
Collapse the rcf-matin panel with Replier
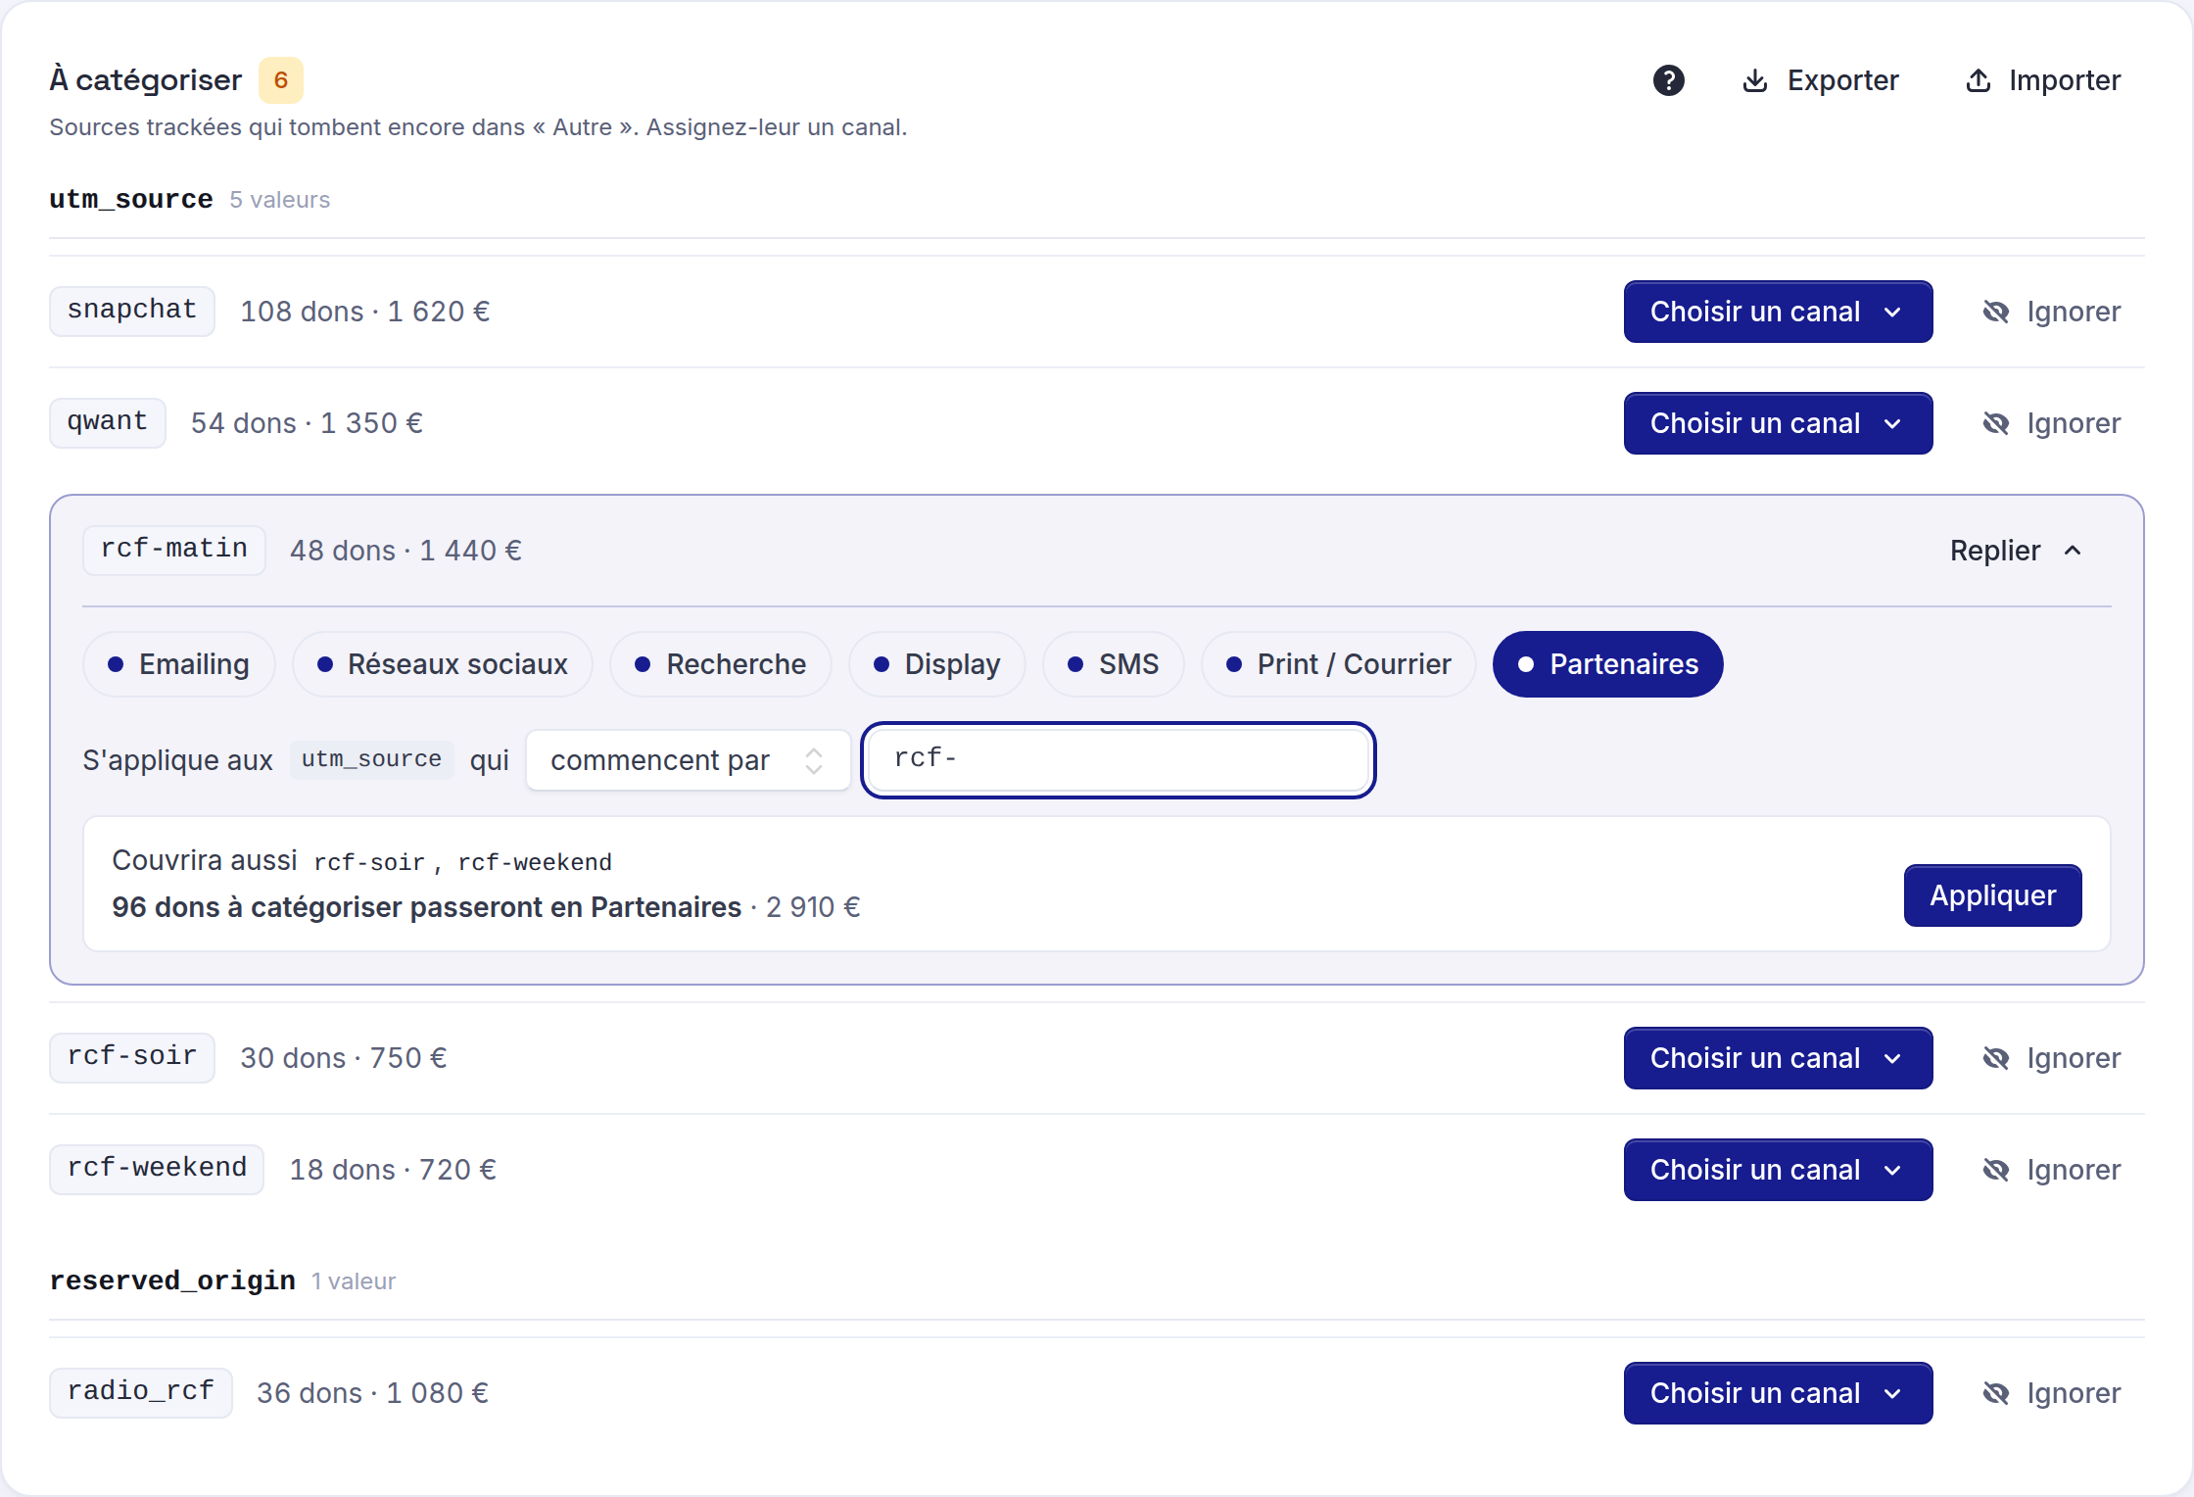click(x=2017, y=551)
